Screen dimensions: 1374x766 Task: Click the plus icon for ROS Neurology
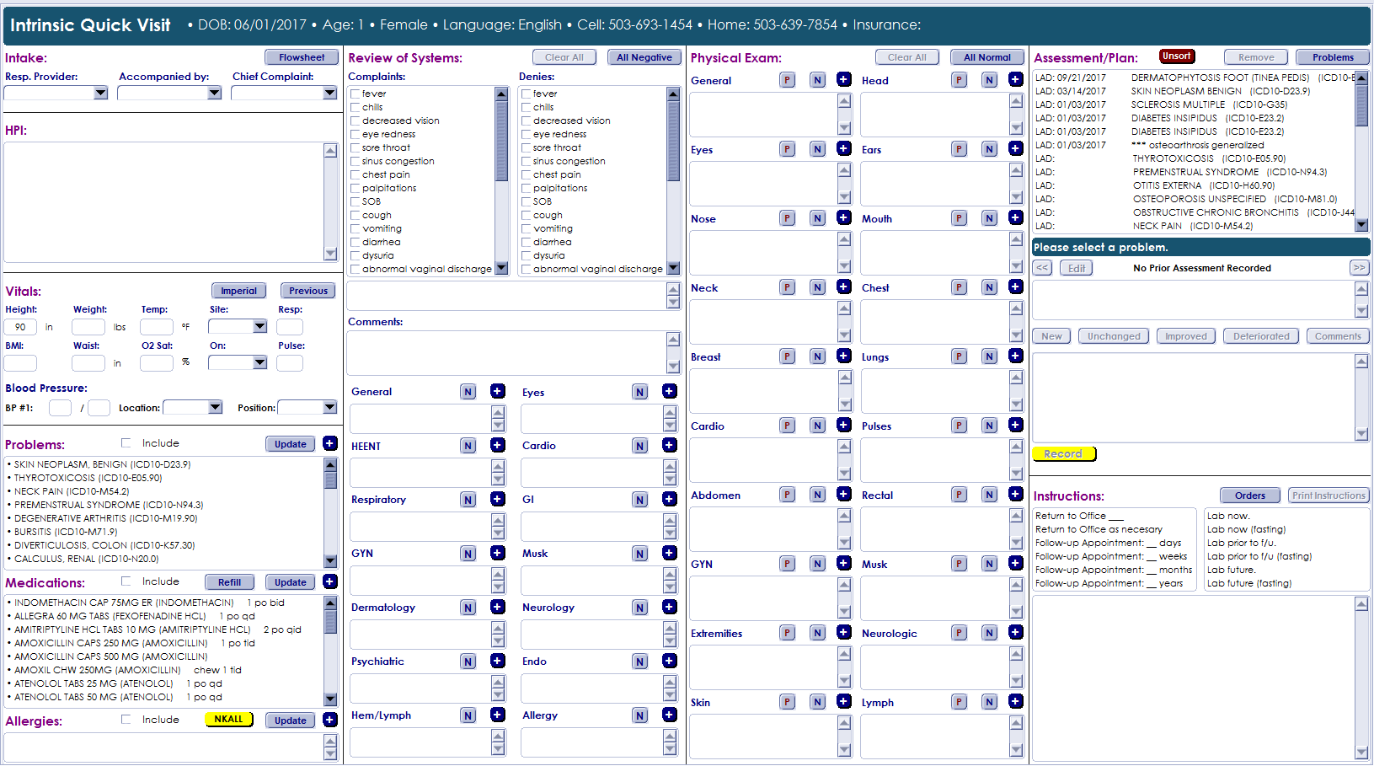[670, 608]
